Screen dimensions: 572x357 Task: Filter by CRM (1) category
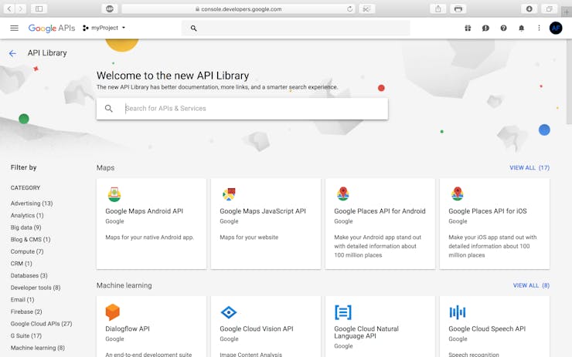(x=21, y=264)
